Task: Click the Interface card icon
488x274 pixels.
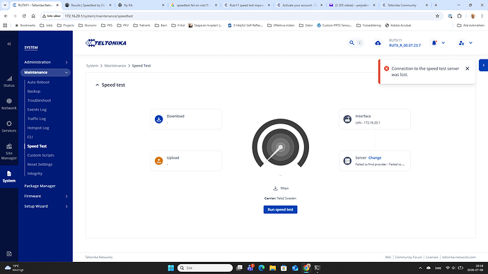Action: pos(347,119)
